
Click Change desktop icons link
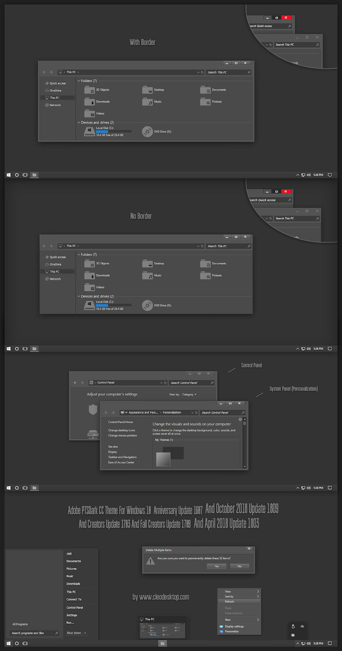pyautogui.click(x=122, y=430)
